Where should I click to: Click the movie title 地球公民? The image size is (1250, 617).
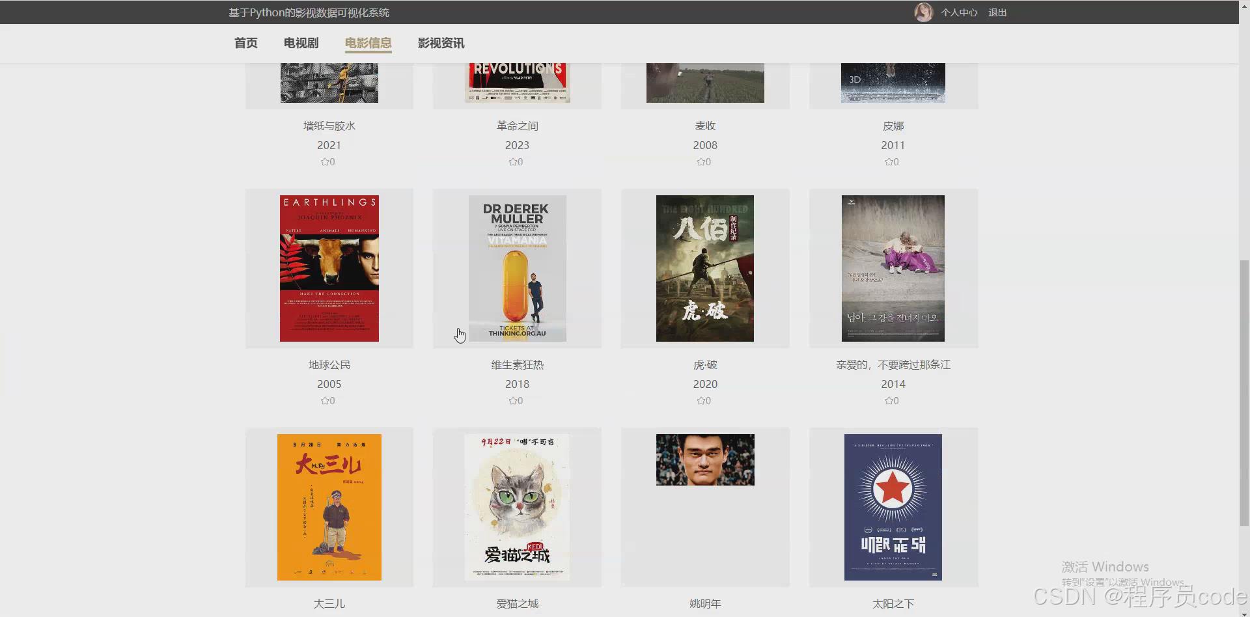tap(329, 365)
